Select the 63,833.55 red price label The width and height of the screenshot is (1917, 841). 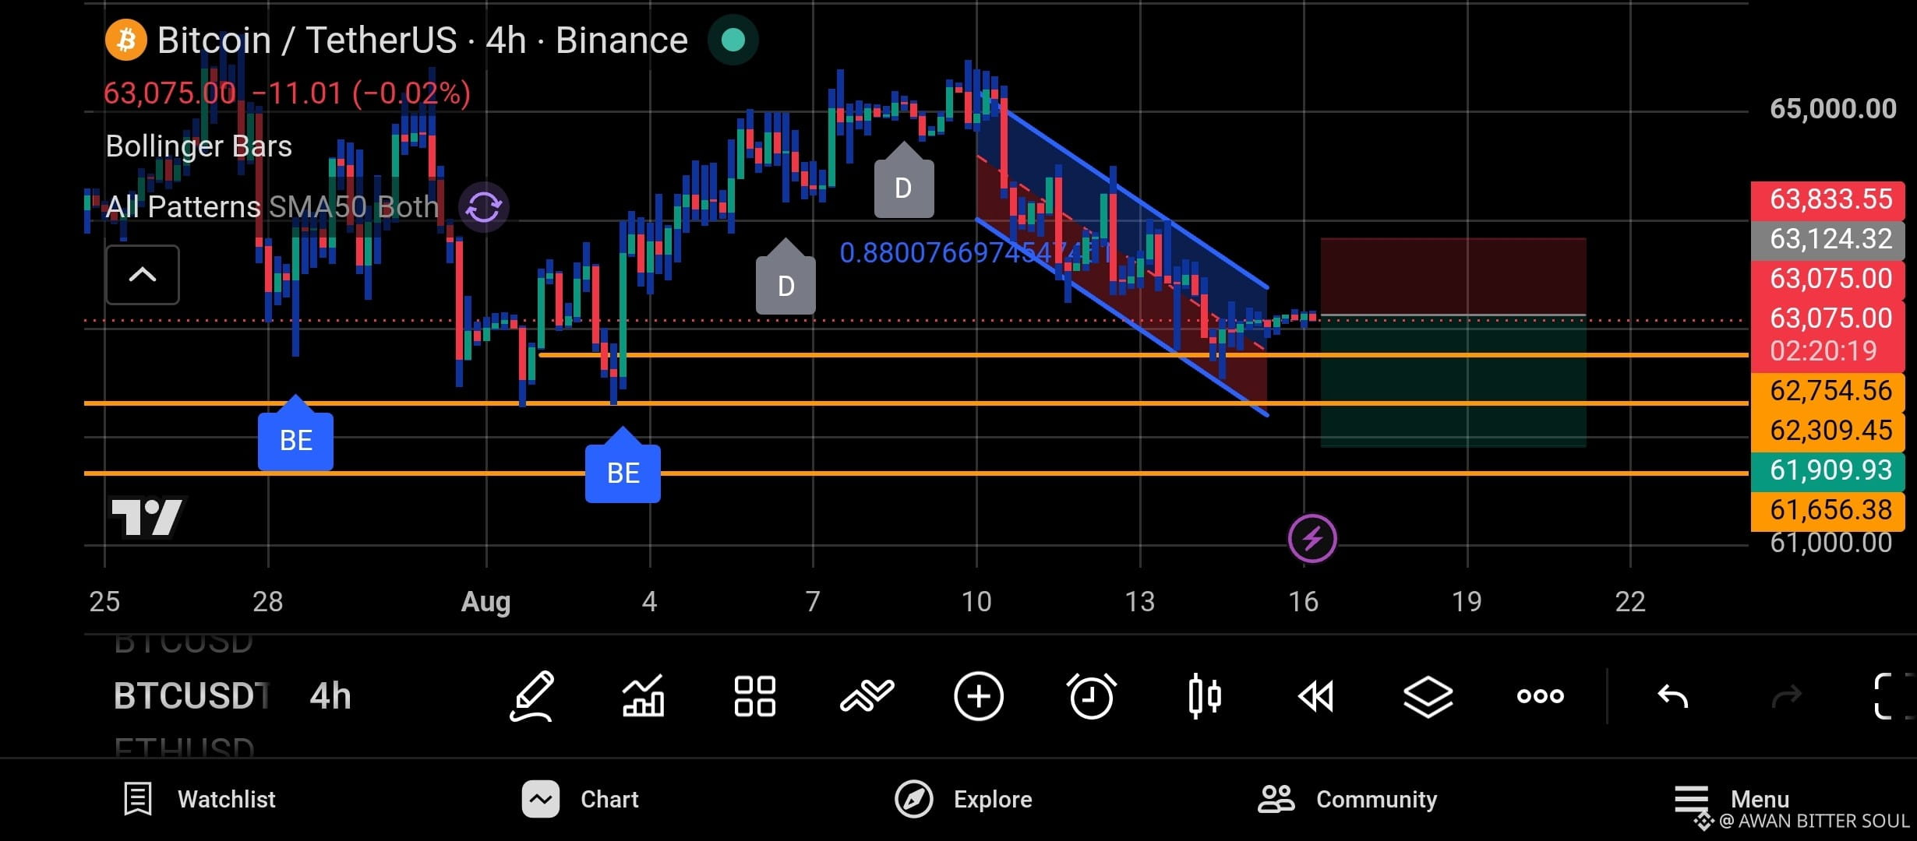[1828, 199]
